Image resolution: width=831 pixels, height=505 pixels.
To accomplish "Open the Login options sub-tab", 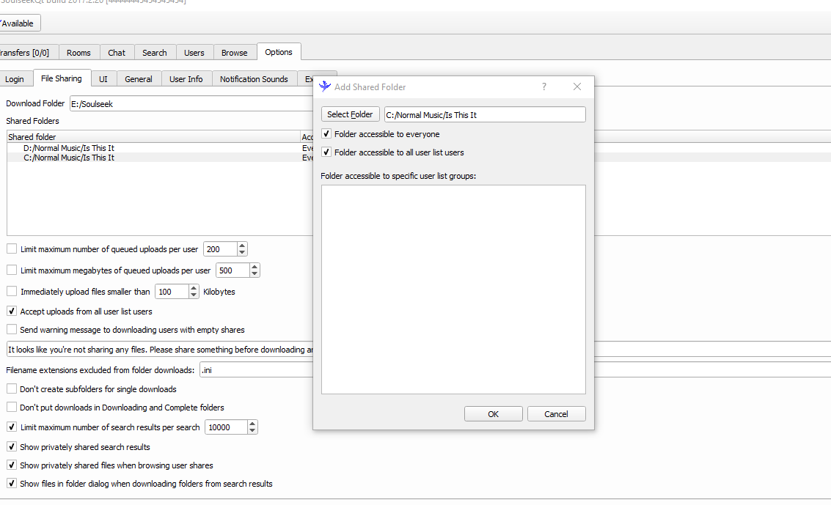I will click(15, 79).
